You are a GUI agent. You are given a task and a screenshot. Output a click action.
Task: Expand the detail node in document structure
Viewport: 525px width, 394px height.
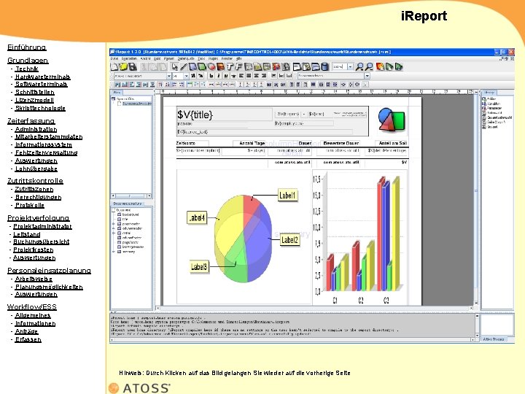114,233
